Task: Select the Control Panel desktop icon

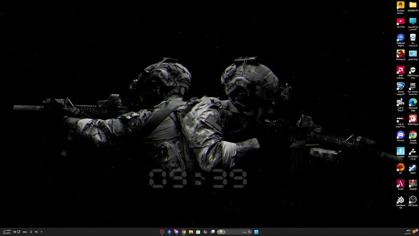Action: pyautogui.click(x=413, y=55)
